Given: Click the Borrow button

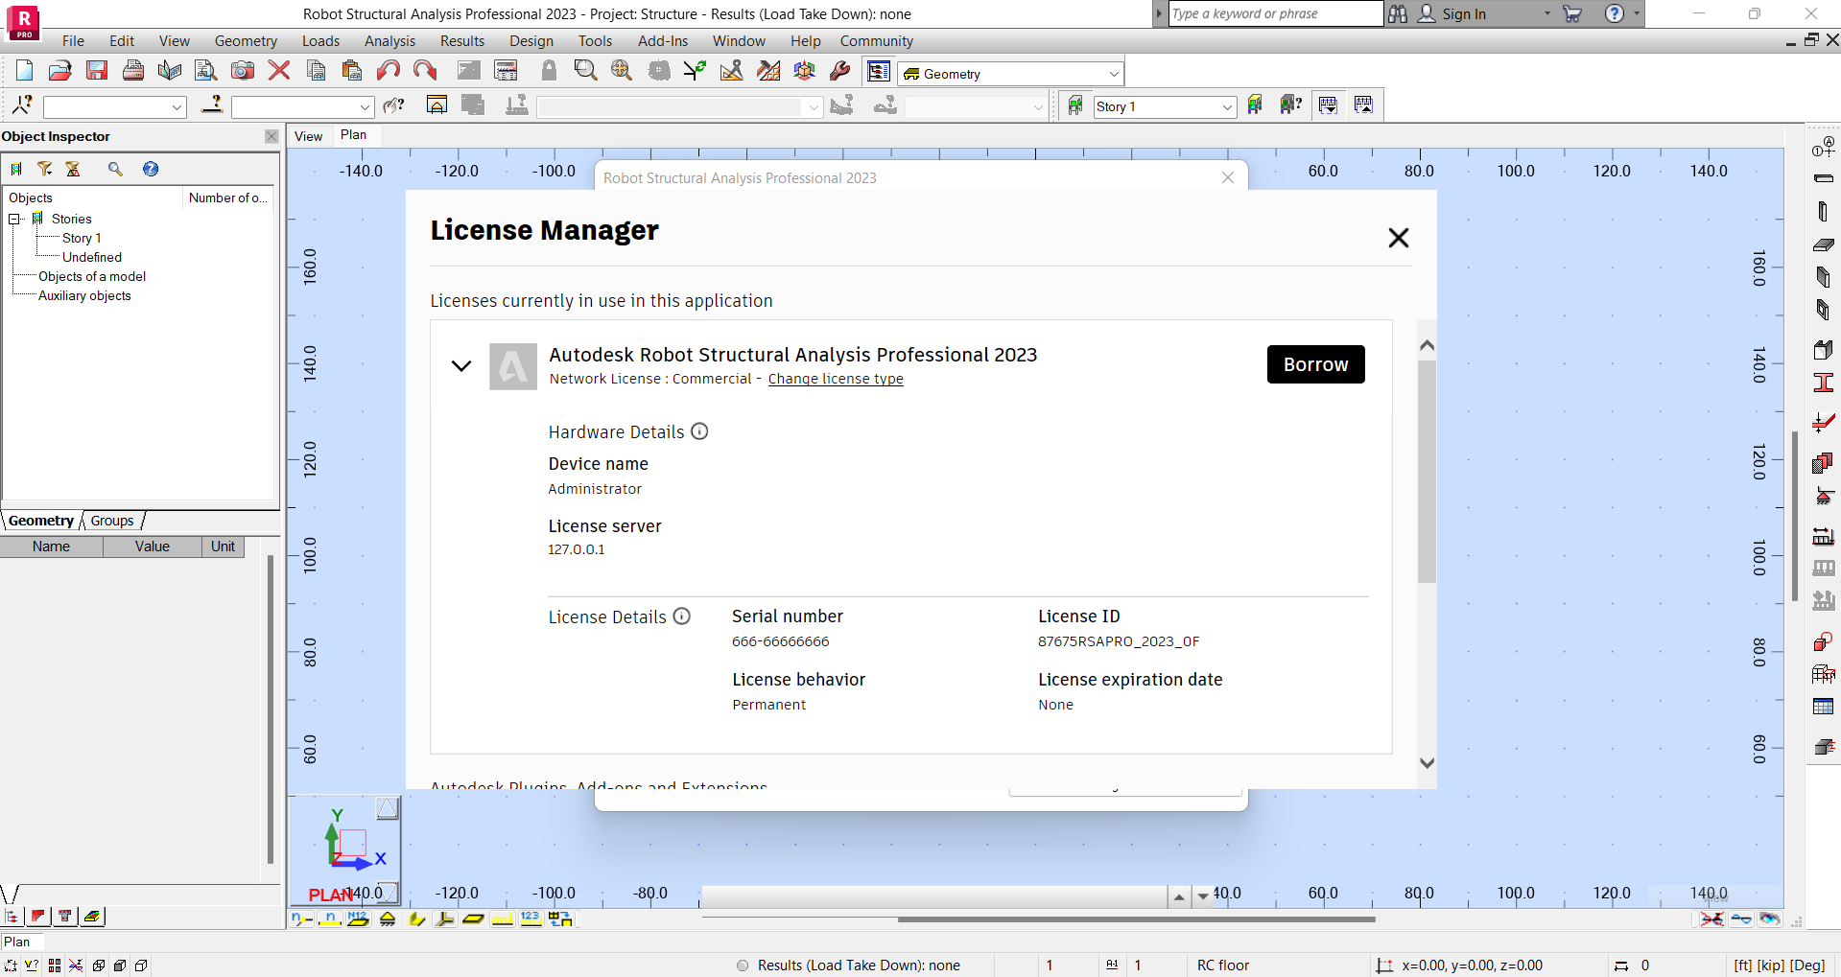Looking at the screenshot, I should (x=1315, y=364).
